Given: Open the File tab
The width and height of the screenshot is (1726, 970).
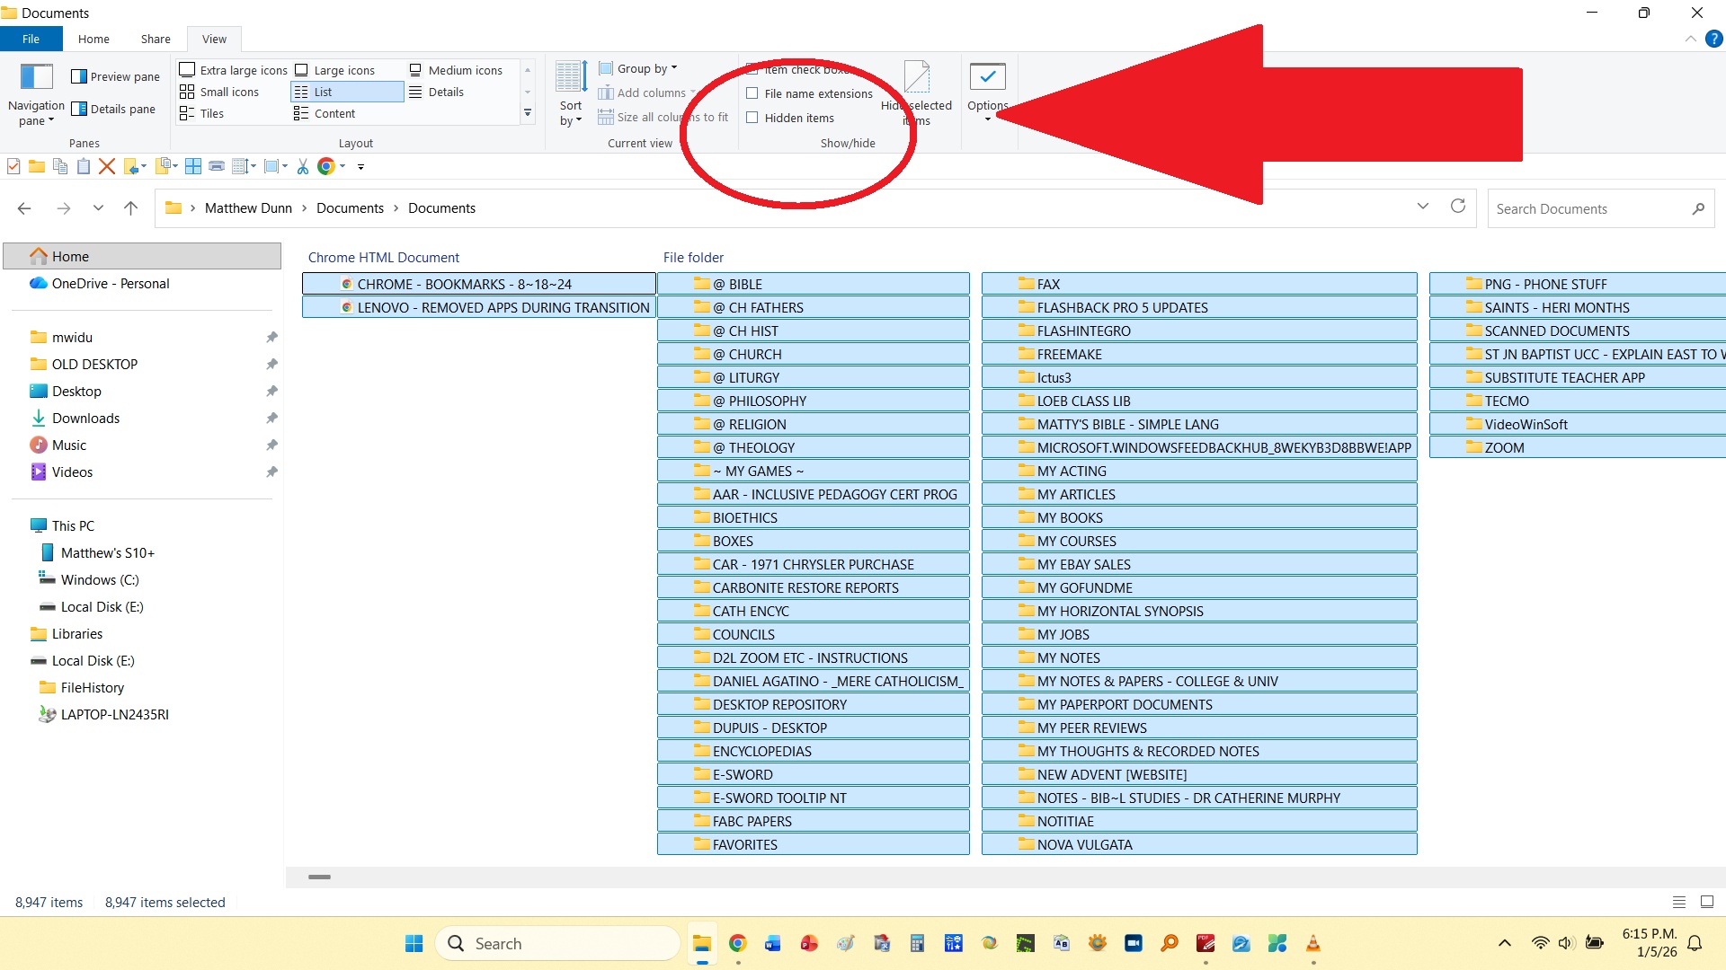Looking at the screenshot, I should (31, 39).
